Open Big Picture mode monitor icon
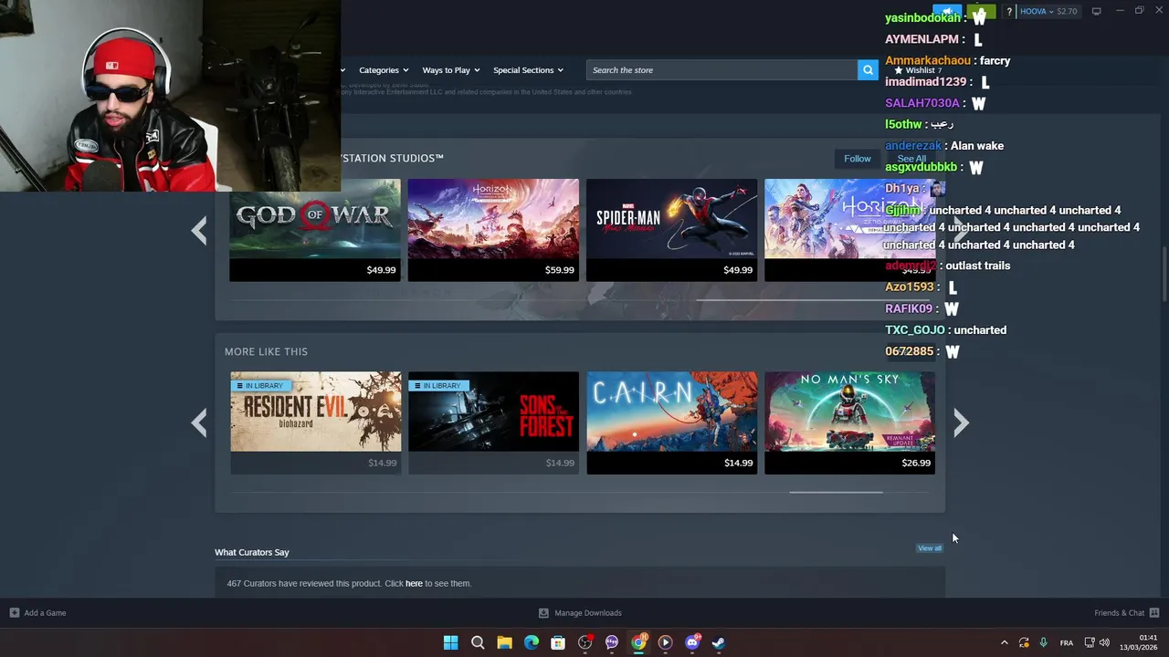Image resolution: width=1169 pixels, height=657 pixels. pos(1096,11)
